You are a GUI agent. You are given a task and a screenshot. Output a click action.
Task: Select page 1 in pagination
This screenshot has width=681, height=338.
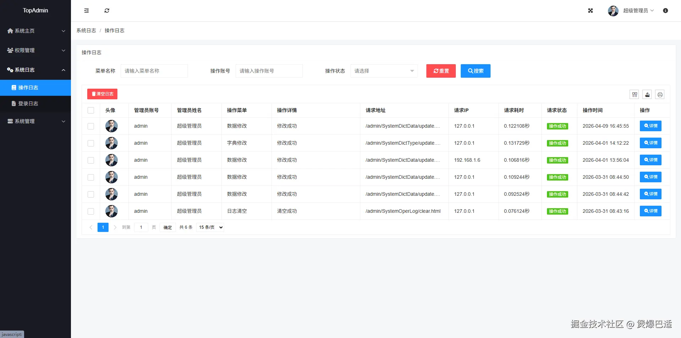(x=103, y=227)
